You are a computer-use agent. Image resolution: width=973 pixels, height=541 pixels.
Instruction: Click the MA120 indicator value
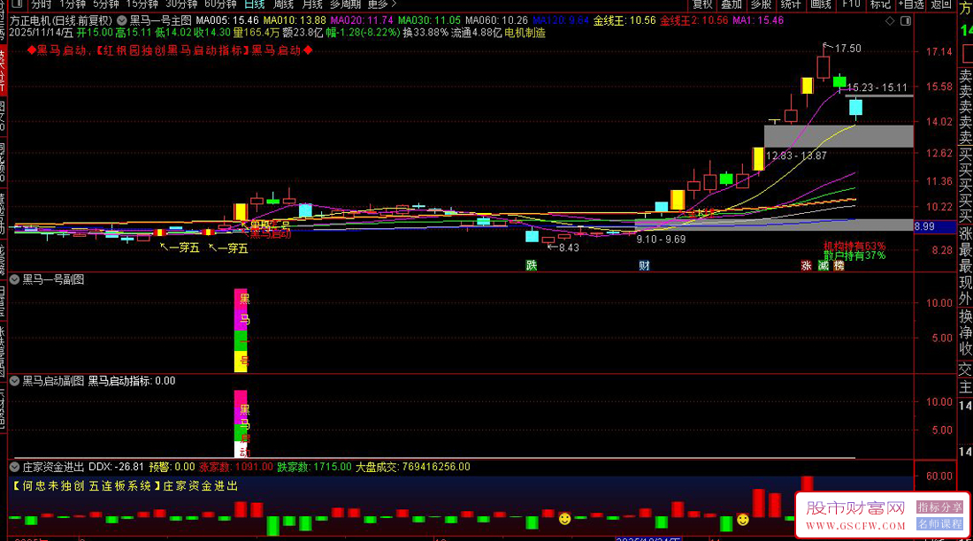click(561, 20)
